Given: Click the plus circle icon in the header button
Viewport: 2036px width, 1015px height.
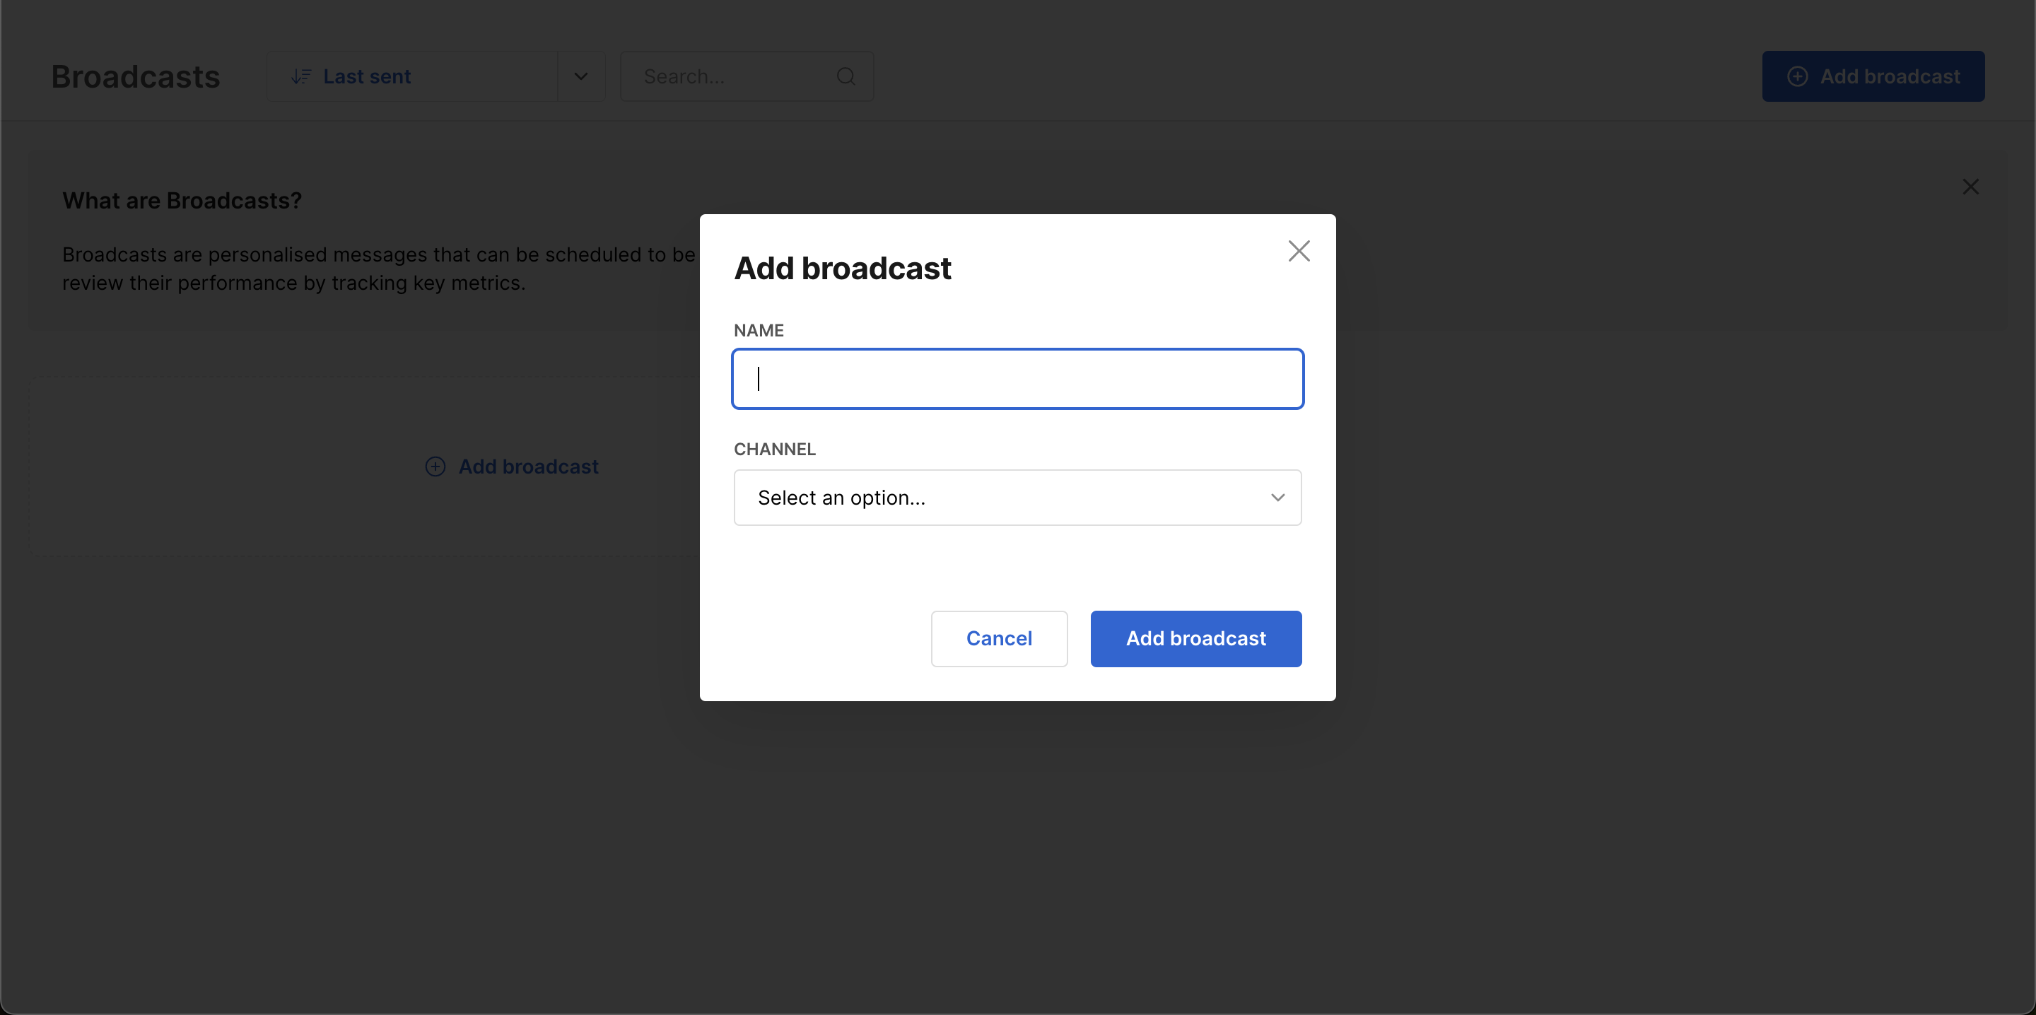Looking at the screenshot, I should pyautogui.click(x=1797, y=76).
